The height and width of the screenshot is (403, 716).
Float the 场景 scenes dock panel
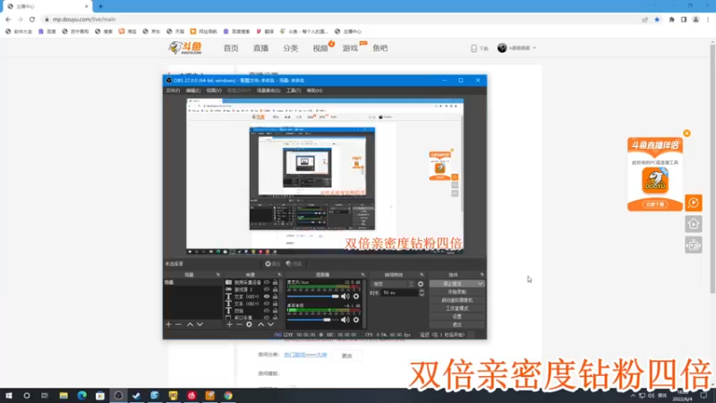[x=217, y=275]
